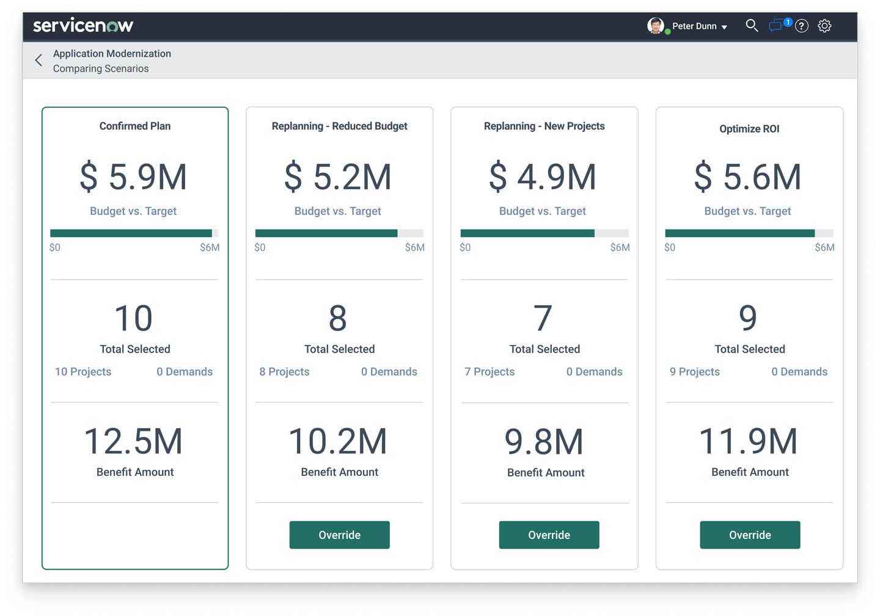Override with Replanning - New Projects scenario

pos(549,535)
